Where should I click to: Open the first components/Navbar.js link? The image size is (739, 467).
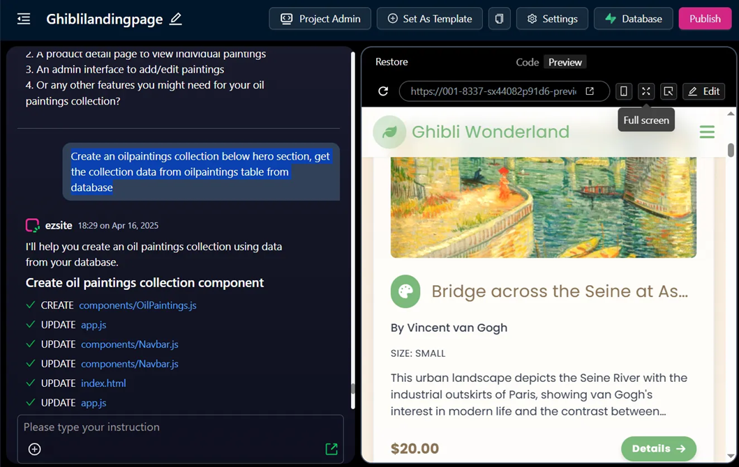point(130,344)
